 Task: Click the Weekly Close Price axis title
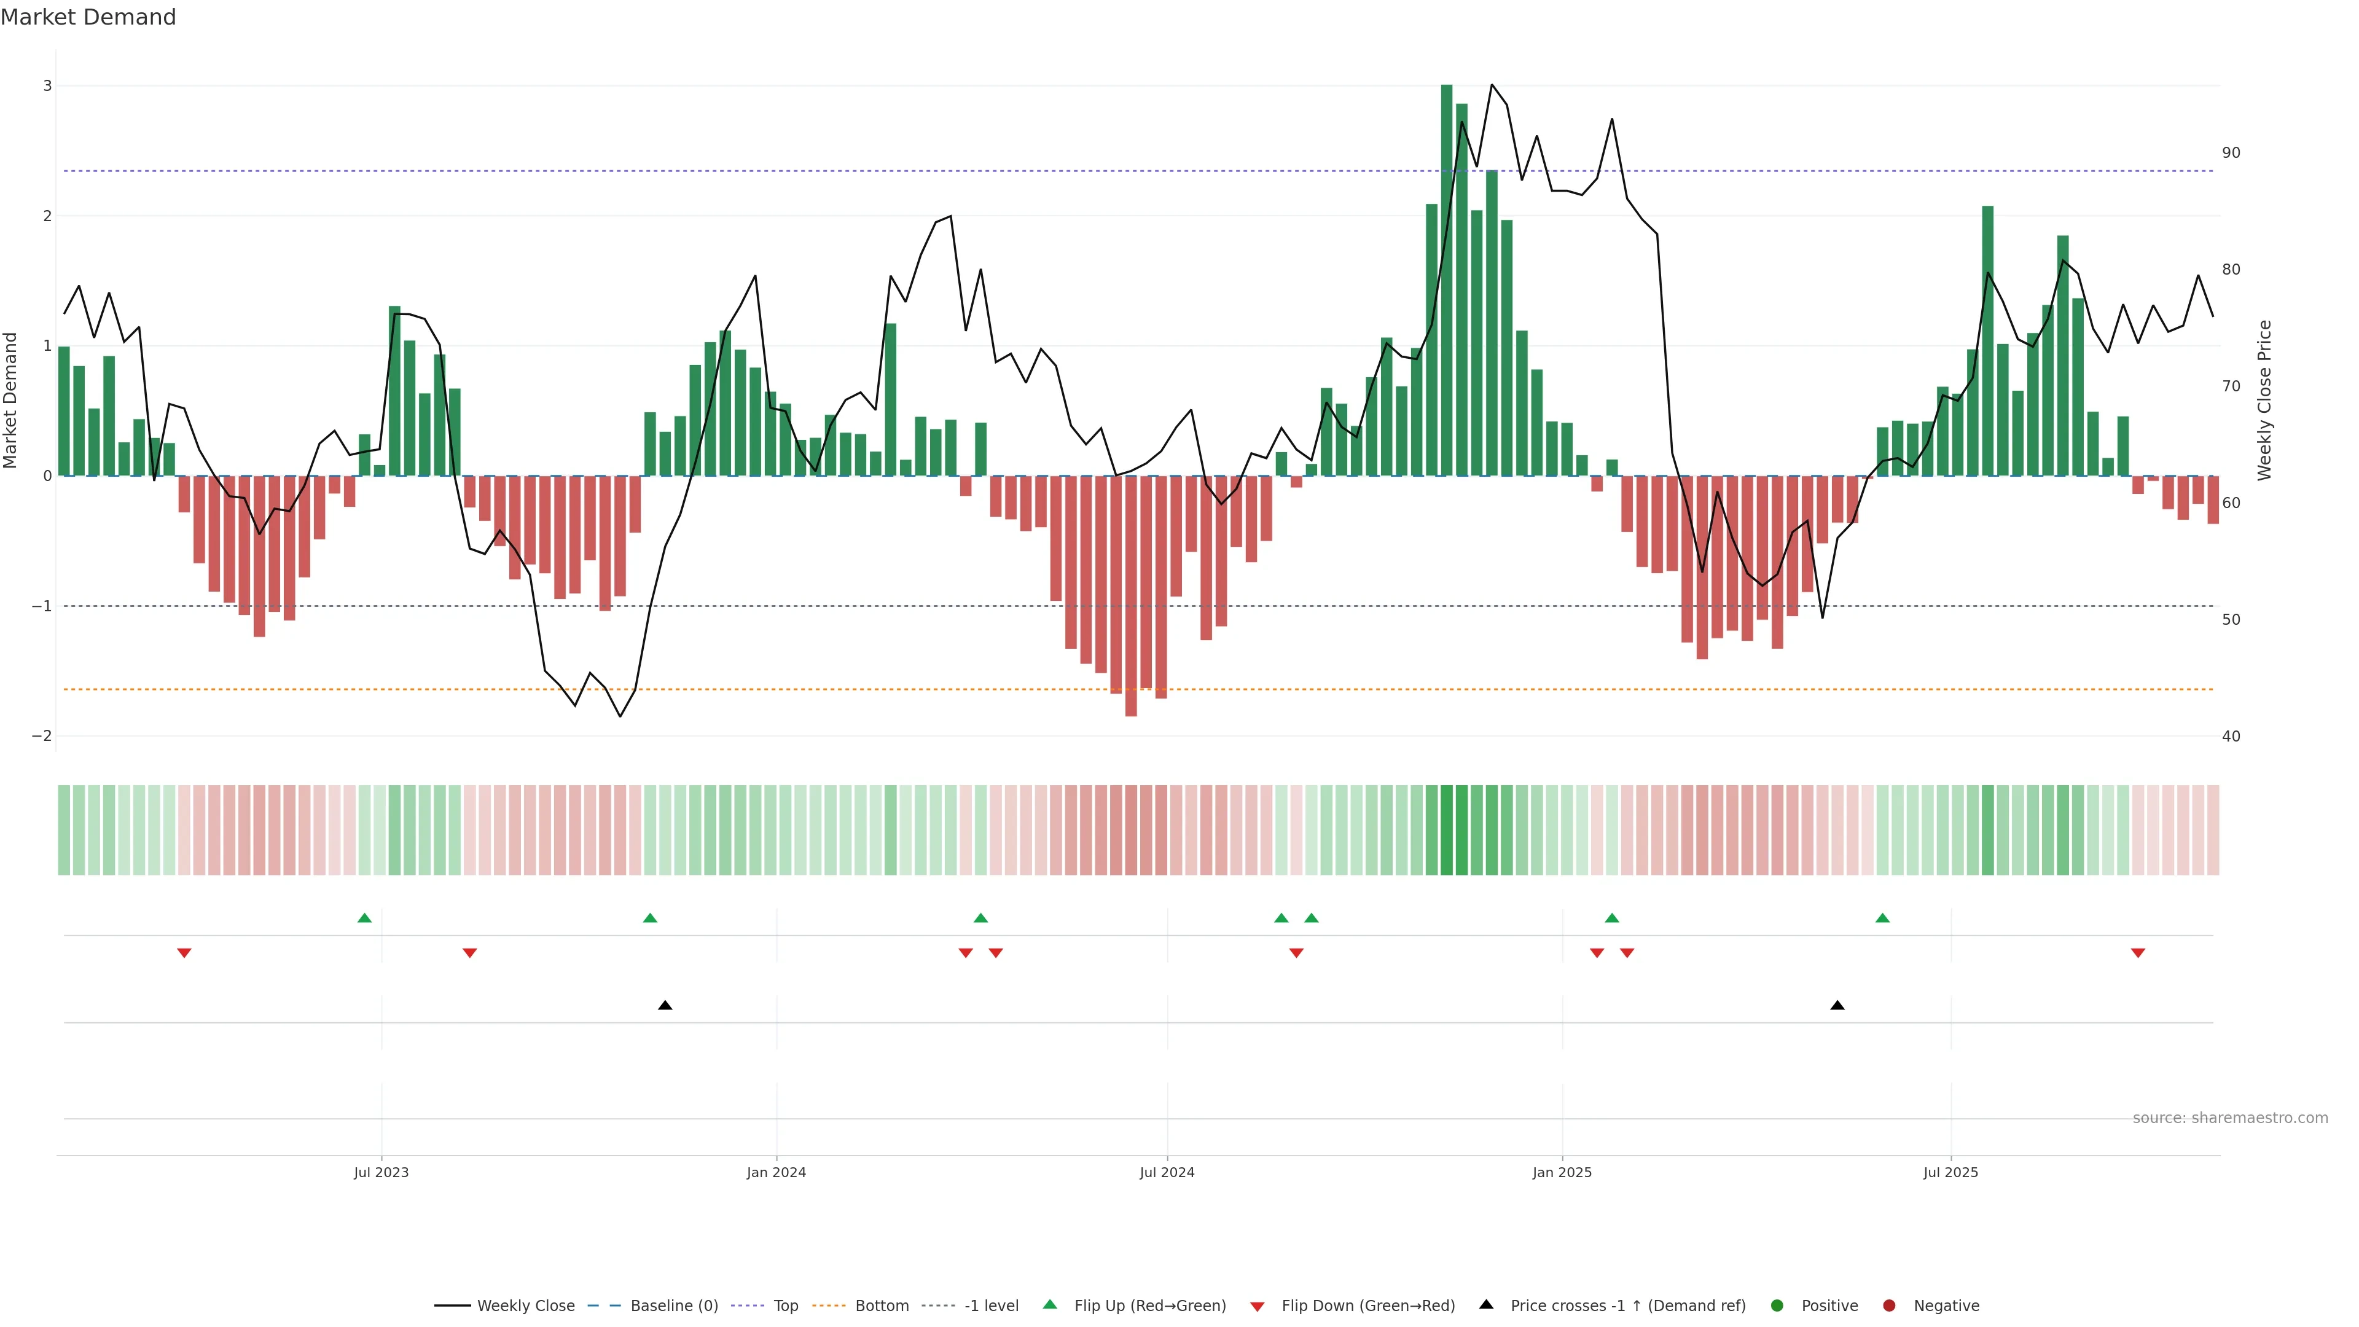click(2264, 400)
